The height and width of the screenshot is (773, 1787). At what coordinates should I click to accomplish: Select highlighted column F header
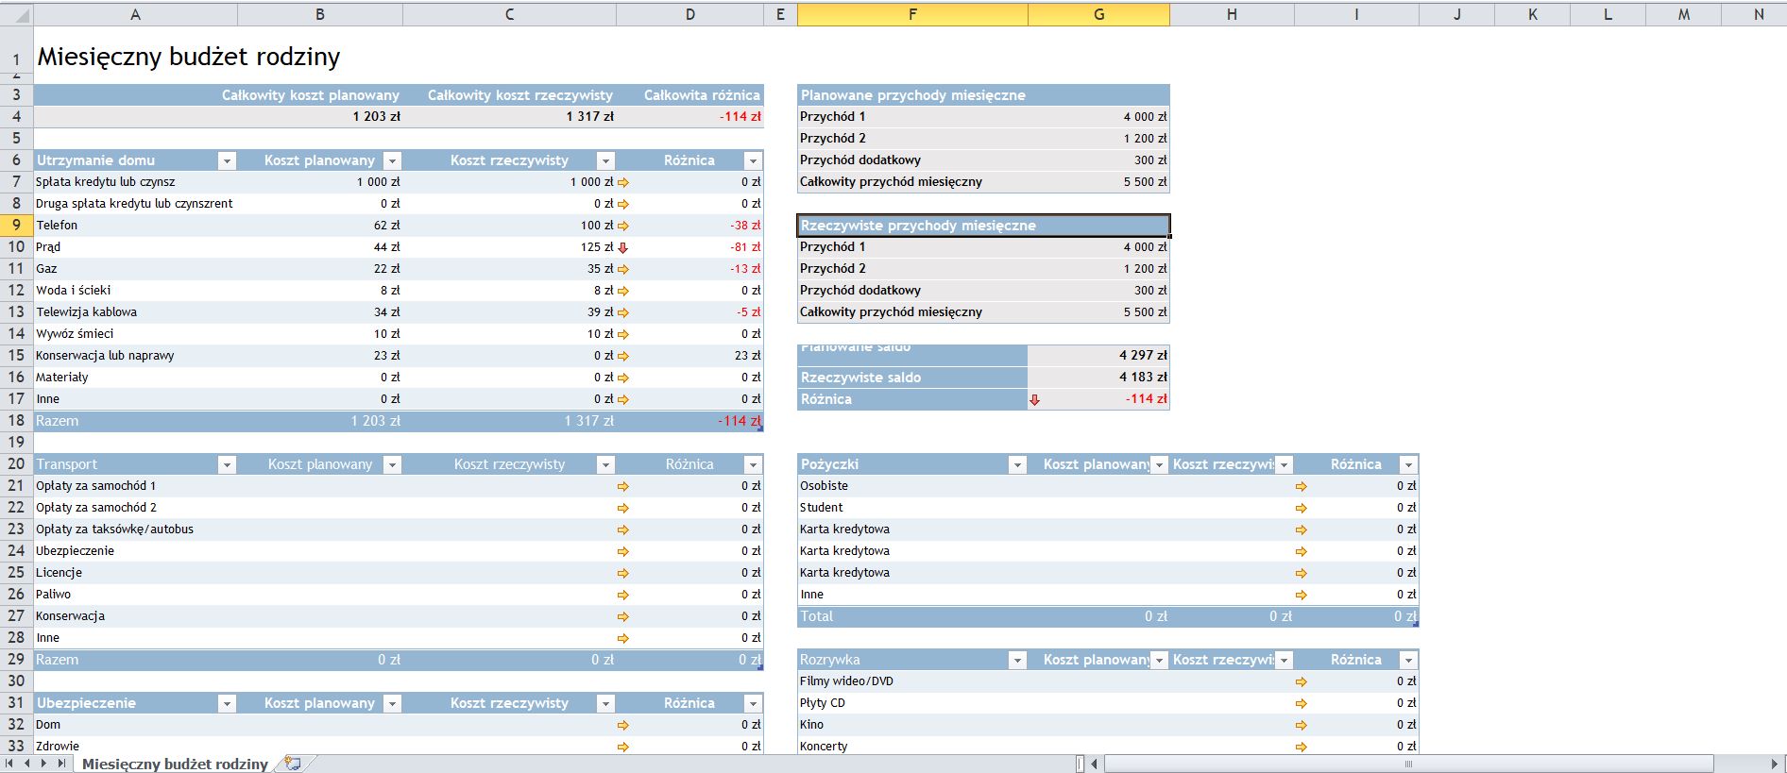coord(912,14)
